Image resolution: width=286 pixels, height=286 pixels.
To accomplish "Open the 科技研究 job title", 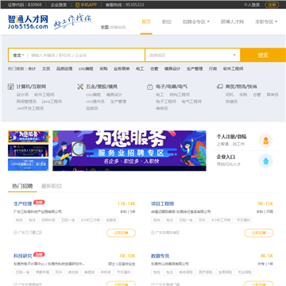I will pos(23,256).
